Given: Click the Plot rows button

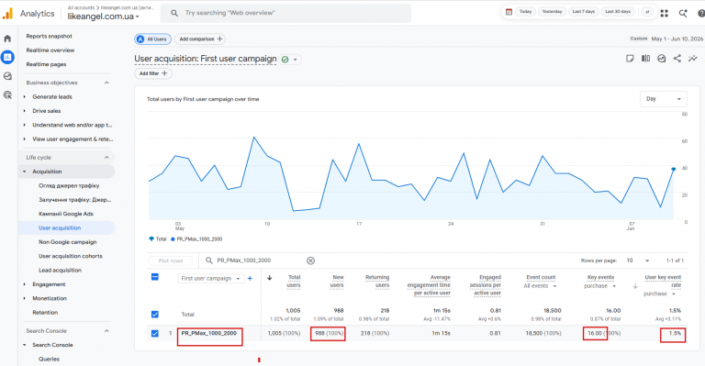Looking at the screenshot, I should (171, 261).
